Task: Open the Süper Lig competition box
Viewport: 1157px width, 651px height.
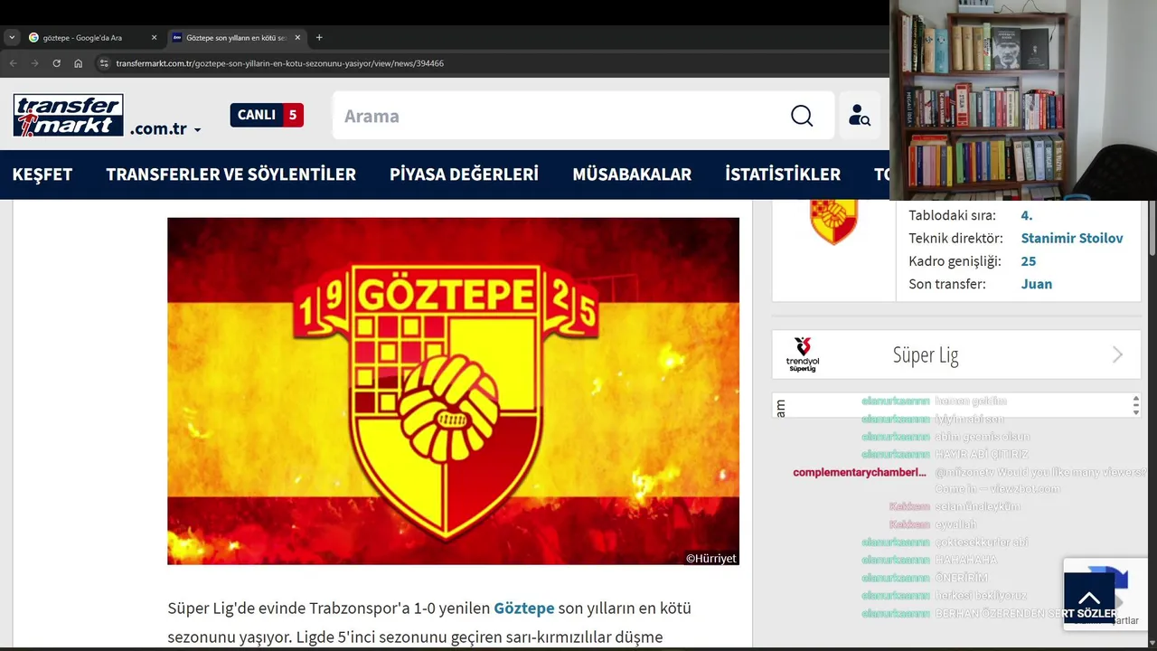Action: tap(956, 354)
